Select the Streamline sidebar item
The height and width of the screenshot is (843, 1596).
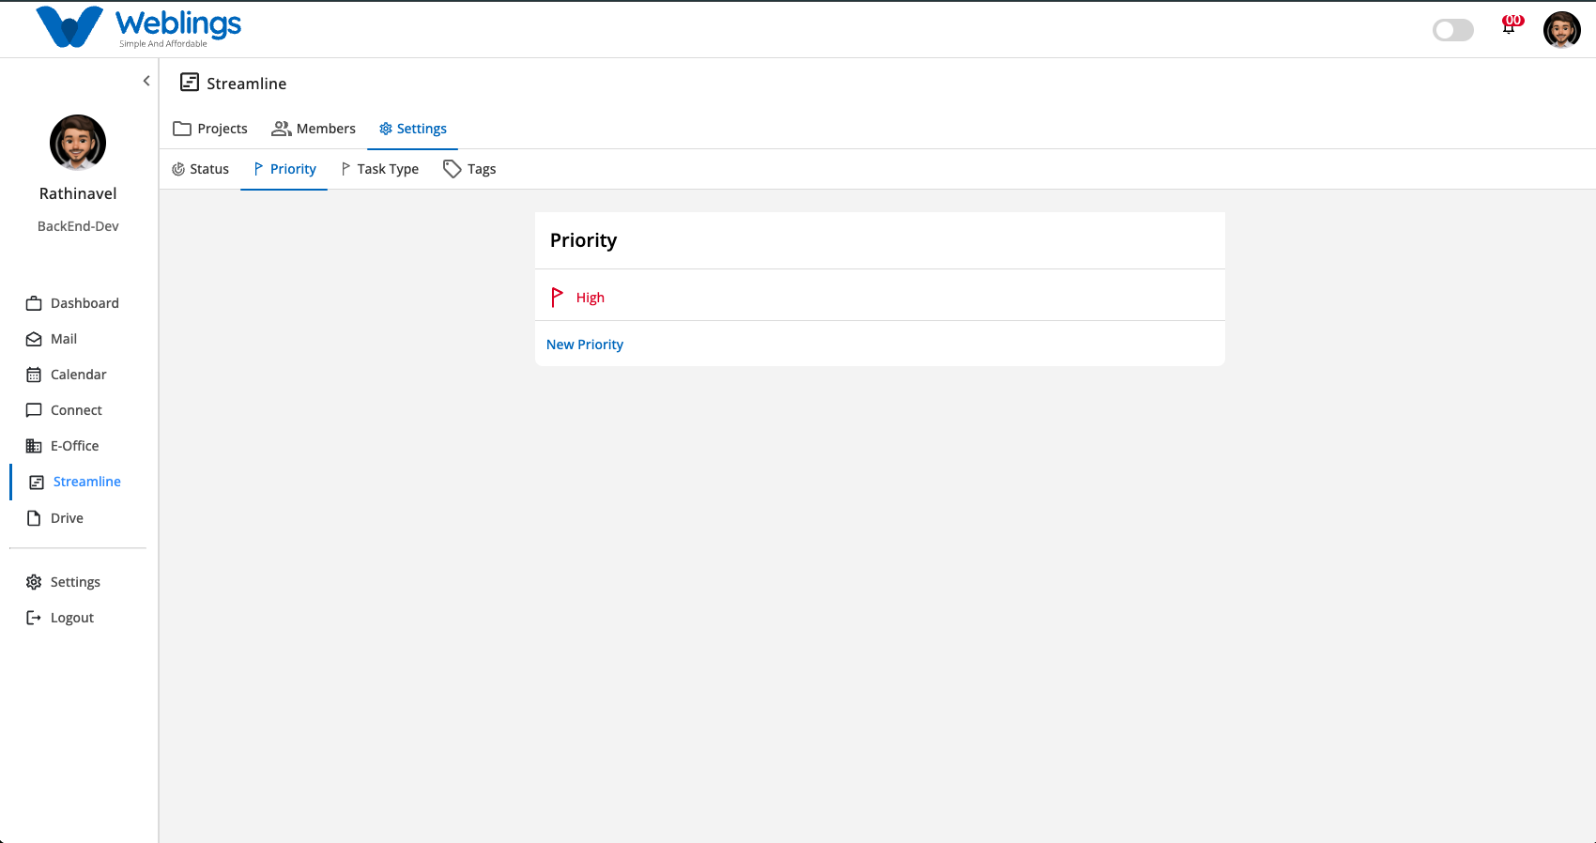coord(86,482)
